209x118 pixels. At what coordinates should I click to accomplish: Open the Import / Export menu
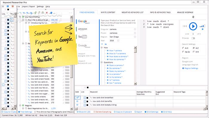pyautogui.click(x=28, y=6)
